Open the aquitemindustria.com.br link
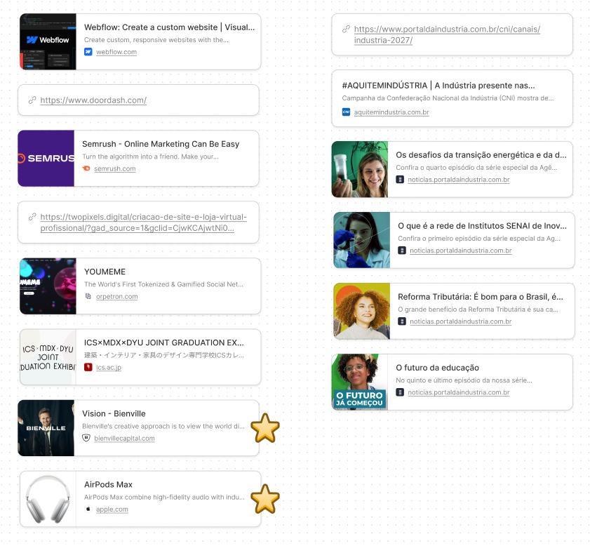This screenshot has width=590, height=546. pyautogui.click(x=391, y=112)
